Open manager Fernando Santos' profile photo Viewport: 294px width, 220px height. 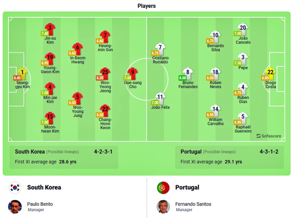163,207
